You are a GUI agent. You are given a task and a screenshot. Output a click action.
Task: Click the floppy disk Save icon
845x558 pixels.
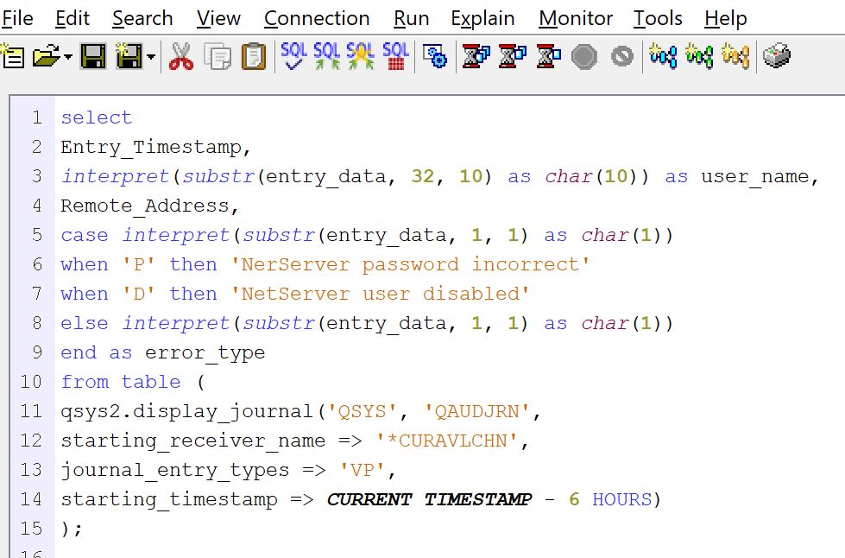pos(92,57)
